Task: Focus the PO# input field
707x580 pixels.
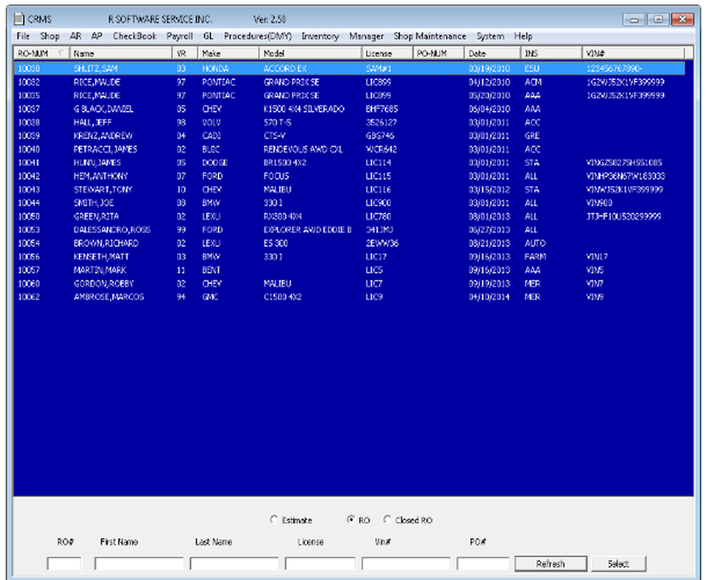Action: (x=483, y=564)
